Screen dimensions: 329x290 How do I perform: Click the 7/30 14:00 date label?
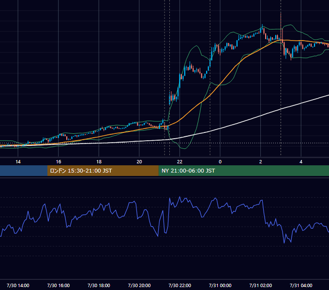pyautogui.click(x=18, y=285)
